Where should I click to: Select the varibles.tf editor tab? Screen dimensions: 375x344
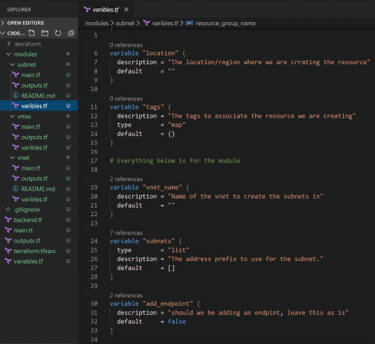click(x=105, y=10)
